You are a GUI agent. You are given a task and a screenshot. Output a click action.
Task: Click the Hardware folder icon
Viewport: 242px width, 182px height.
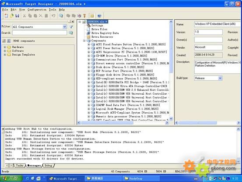tap(9, 47)
